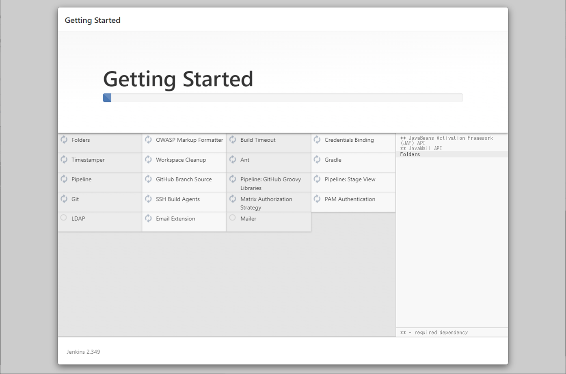Select the Build Timeout label

click(258, 140)
